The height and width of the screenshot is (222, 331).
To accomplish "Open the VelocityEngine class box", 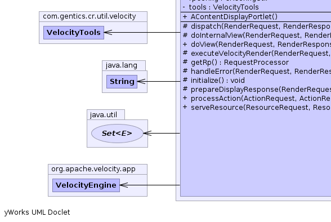I will [x=86, y=185].
